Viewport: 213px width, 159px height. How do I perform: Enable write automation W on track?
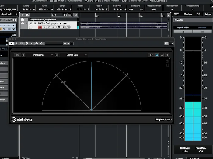(x=63, y=27)
